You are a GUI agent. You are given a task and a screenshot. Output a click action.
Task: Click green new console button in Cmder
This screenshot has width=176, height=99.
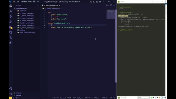coord(152,98)
